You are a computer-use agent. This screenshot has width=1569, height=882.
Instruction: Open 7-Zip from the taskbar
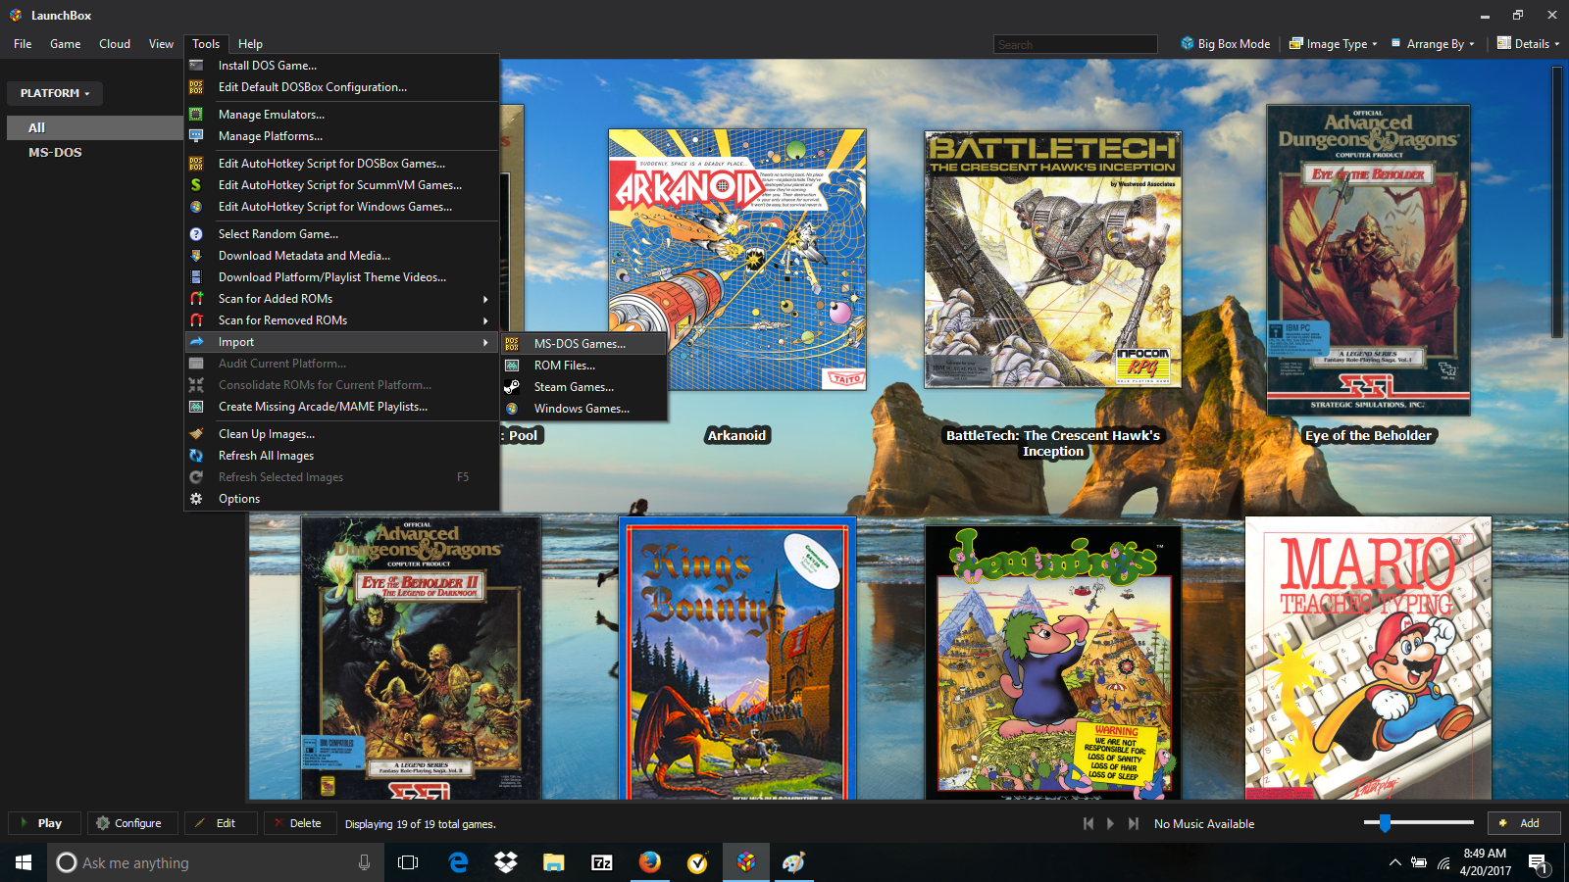point(602,862)
